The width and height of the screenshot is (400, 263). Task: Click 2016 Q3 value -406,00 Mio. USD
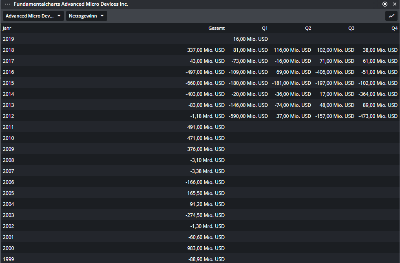(335, 72)
